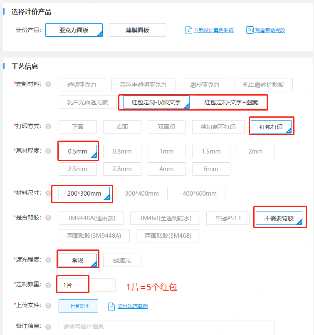
Task: Select 1.5mm substrate thickness
Action: [x=211, y=151]
